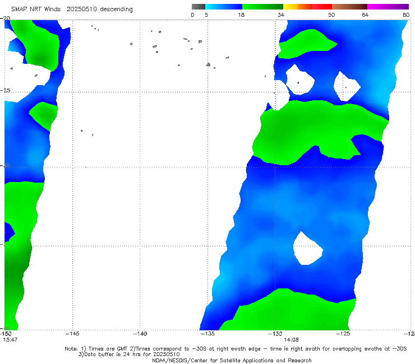Click the brown segment of the color bar

click(x=349, y=7)
